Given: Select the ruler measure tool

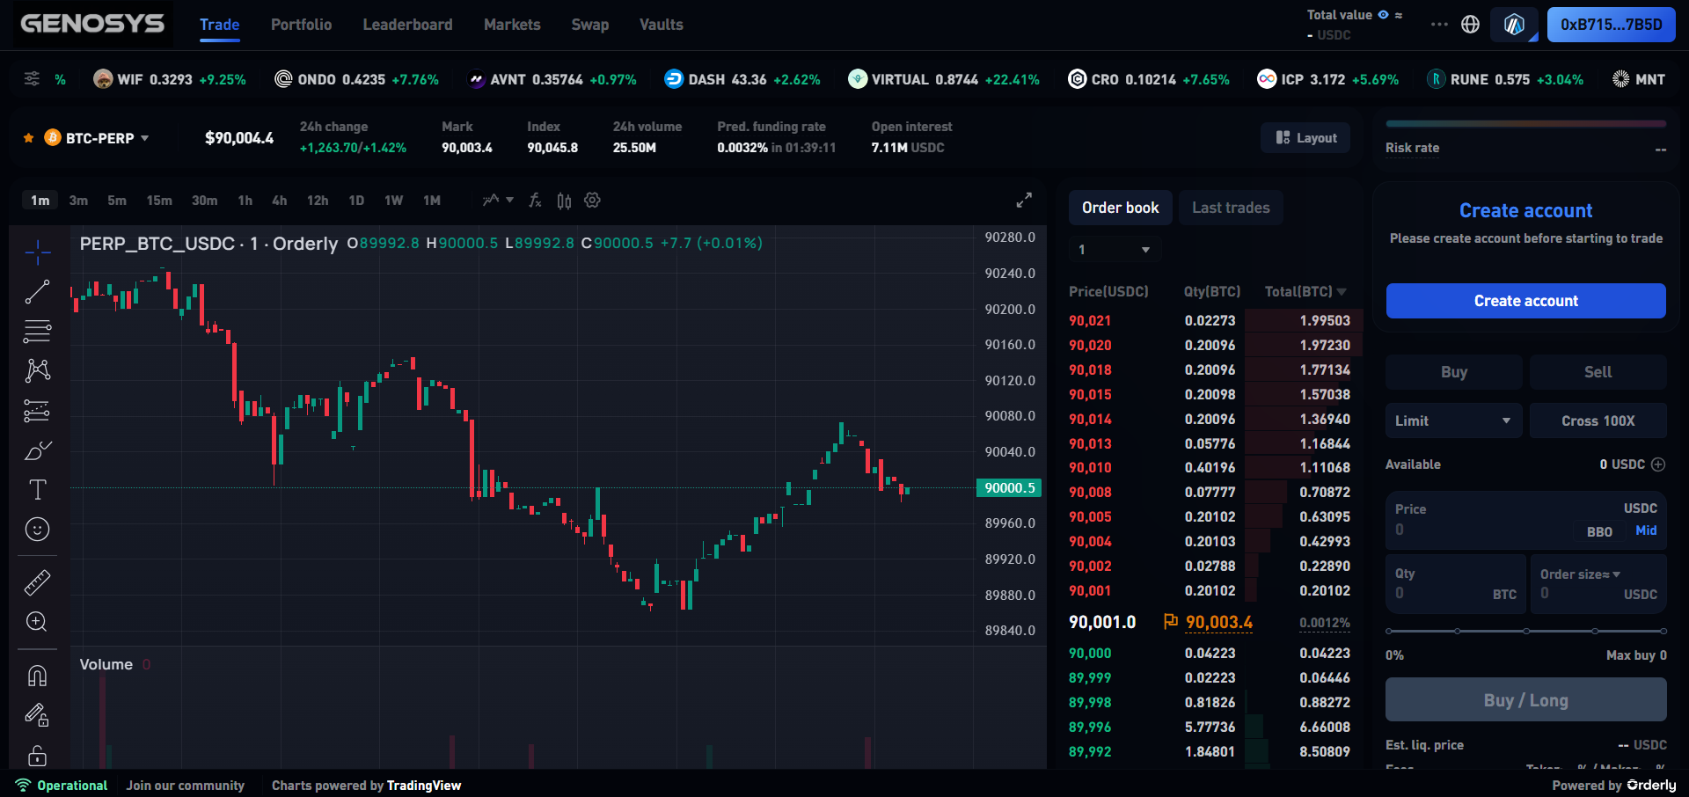Looking at the screenshot, I should 37,582.
